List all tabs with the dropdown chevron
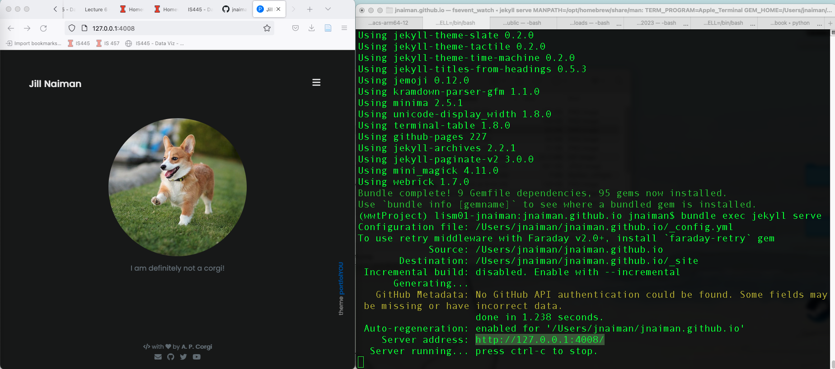 point(328,9)
